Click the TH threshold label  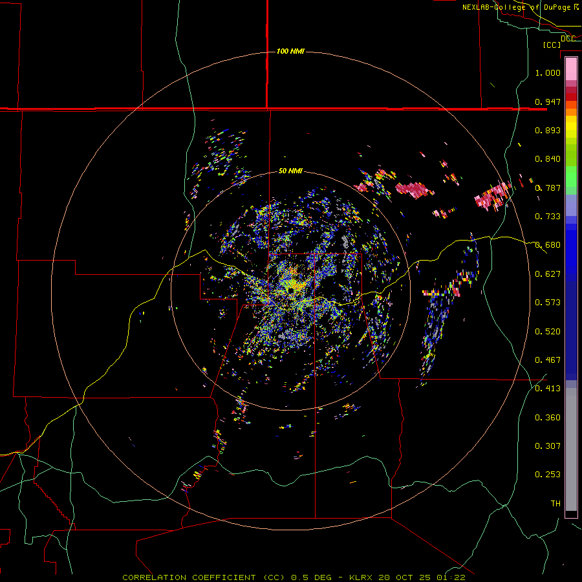pyautogui.click(x=555, y=504)
